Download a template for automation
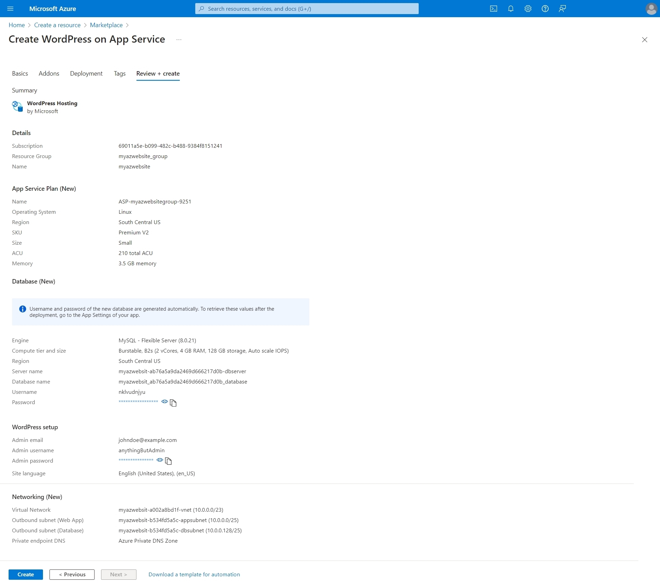This screenshot has width=660, height=588. (194, 574)
